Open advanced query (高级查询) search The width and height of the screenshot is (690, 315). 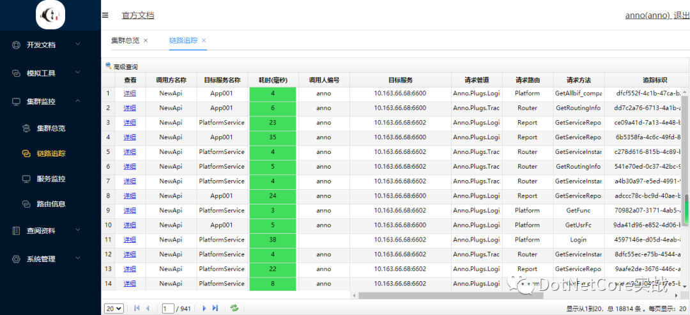point(121,66)
